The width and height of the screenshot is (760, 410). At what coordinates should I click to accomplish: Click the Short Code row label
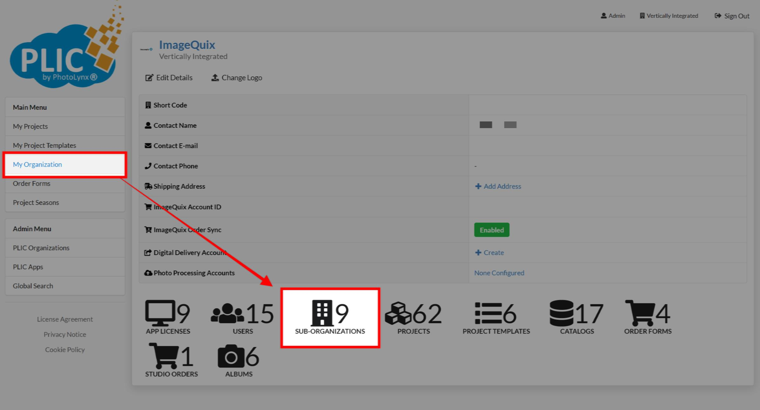click(x=170, y=105)
